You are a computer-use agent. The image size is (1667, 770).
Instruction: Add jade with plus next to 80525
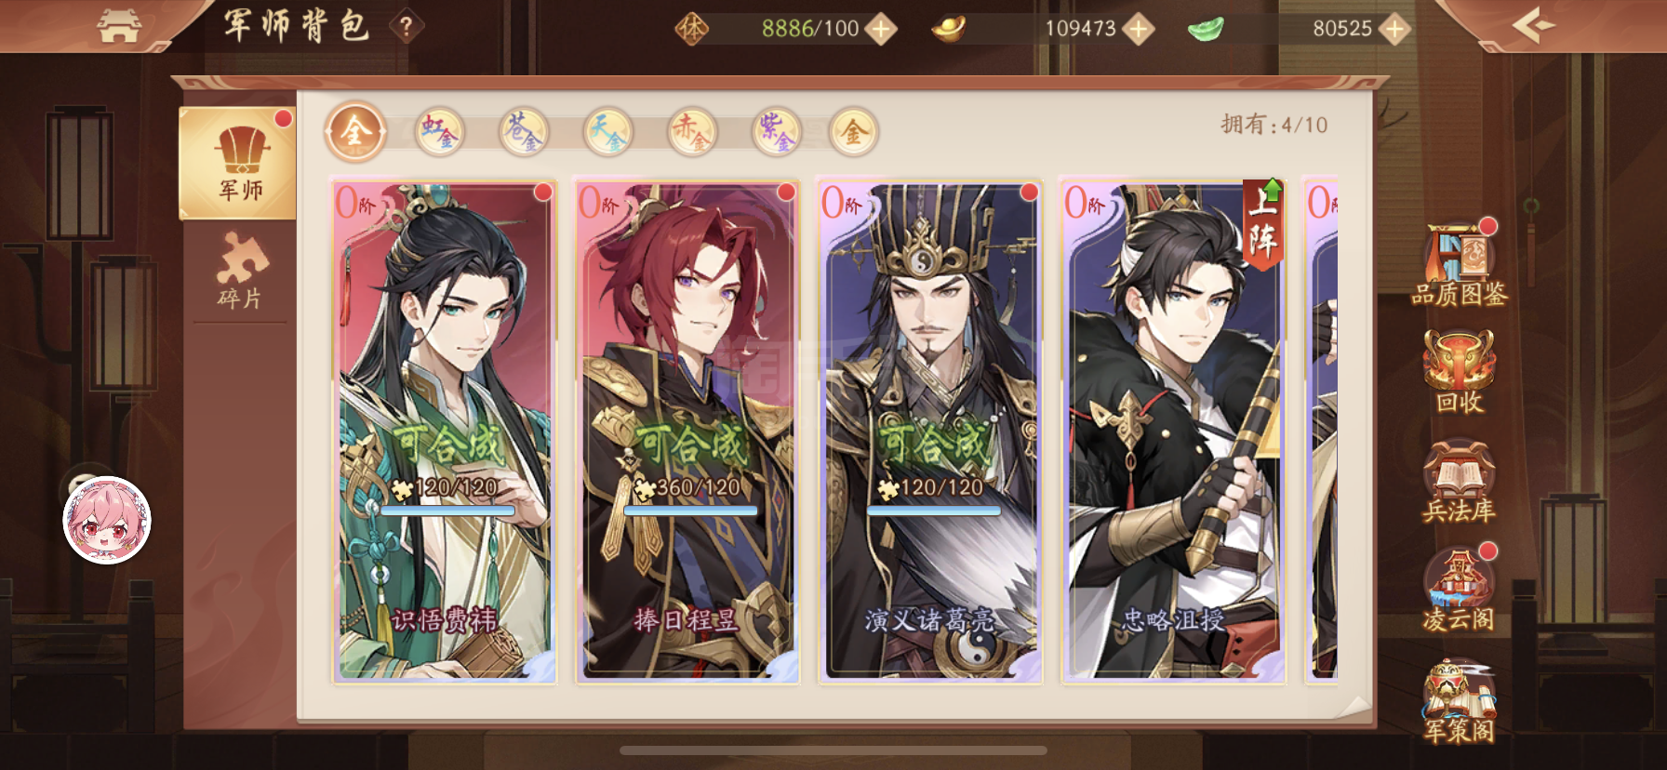[1394, 29]
